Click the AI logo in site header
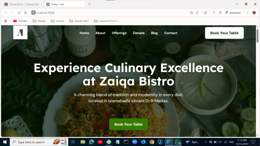The width and height of the screenshot is (260, 146). pyautogui.click(x=20, y=33)
